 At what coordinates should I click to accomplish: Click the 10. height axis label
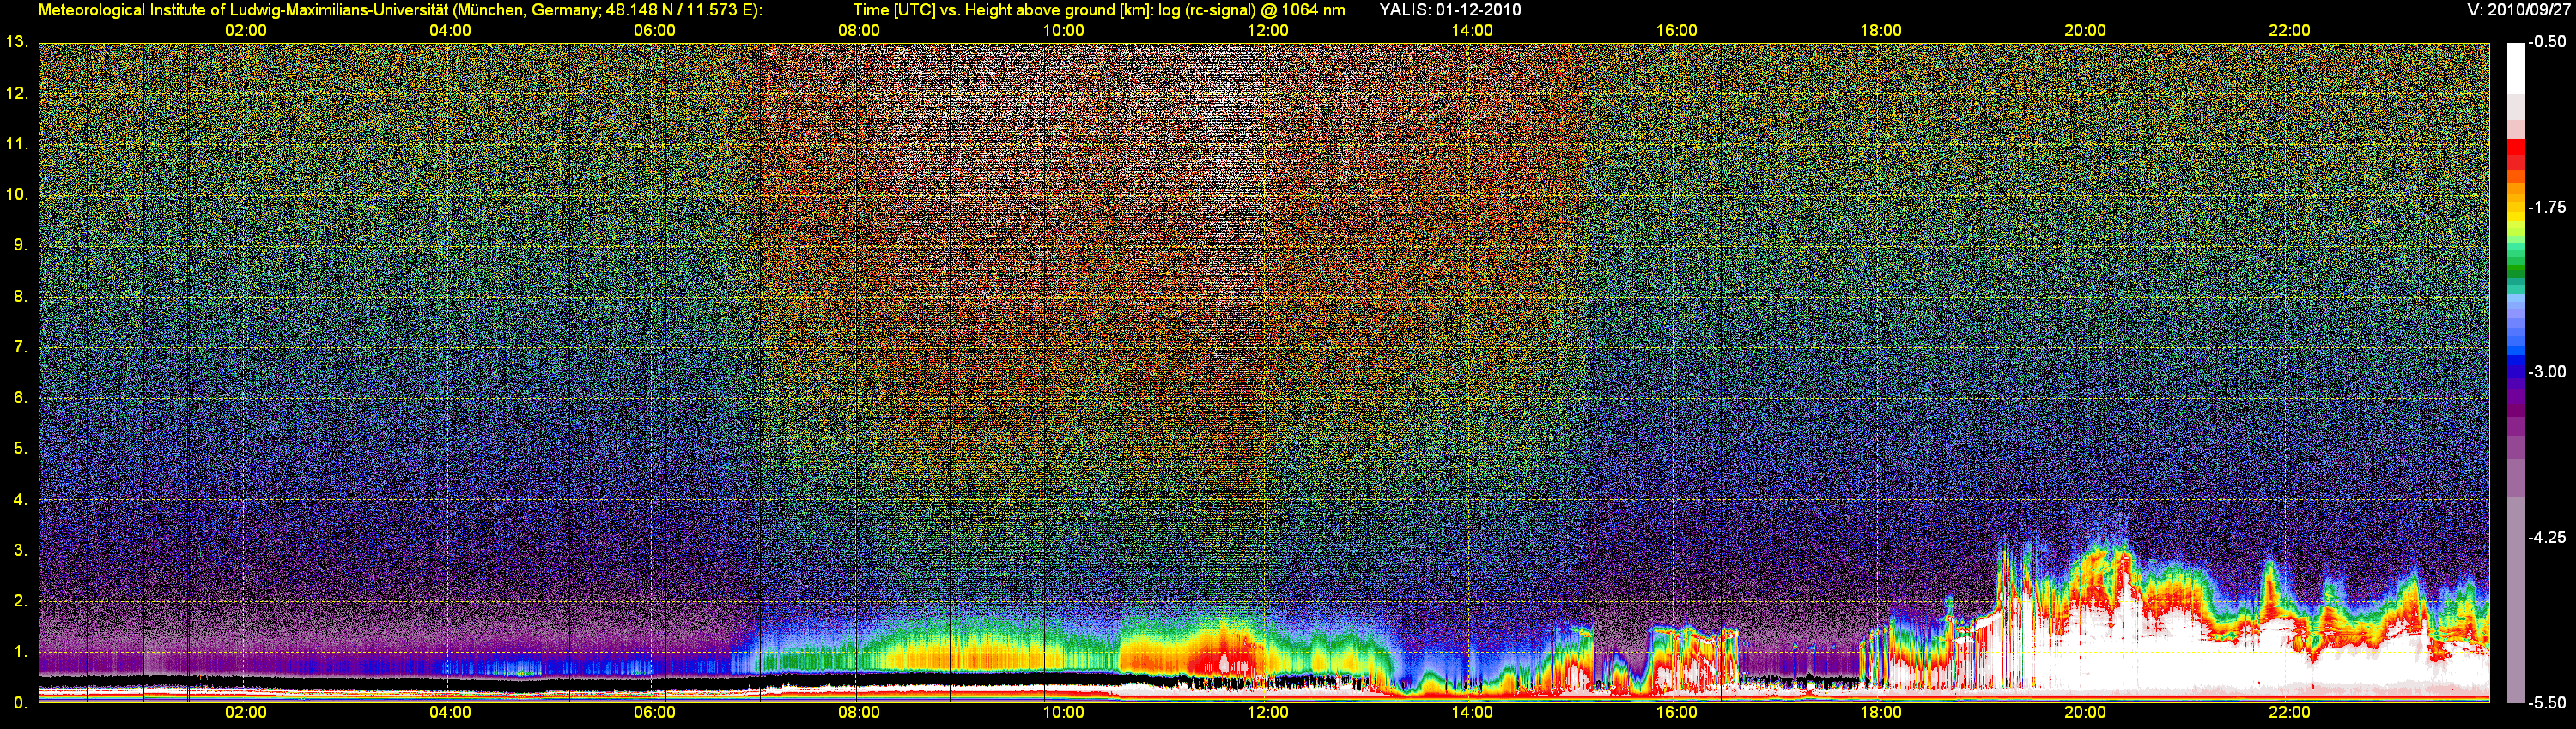point(16,195)
